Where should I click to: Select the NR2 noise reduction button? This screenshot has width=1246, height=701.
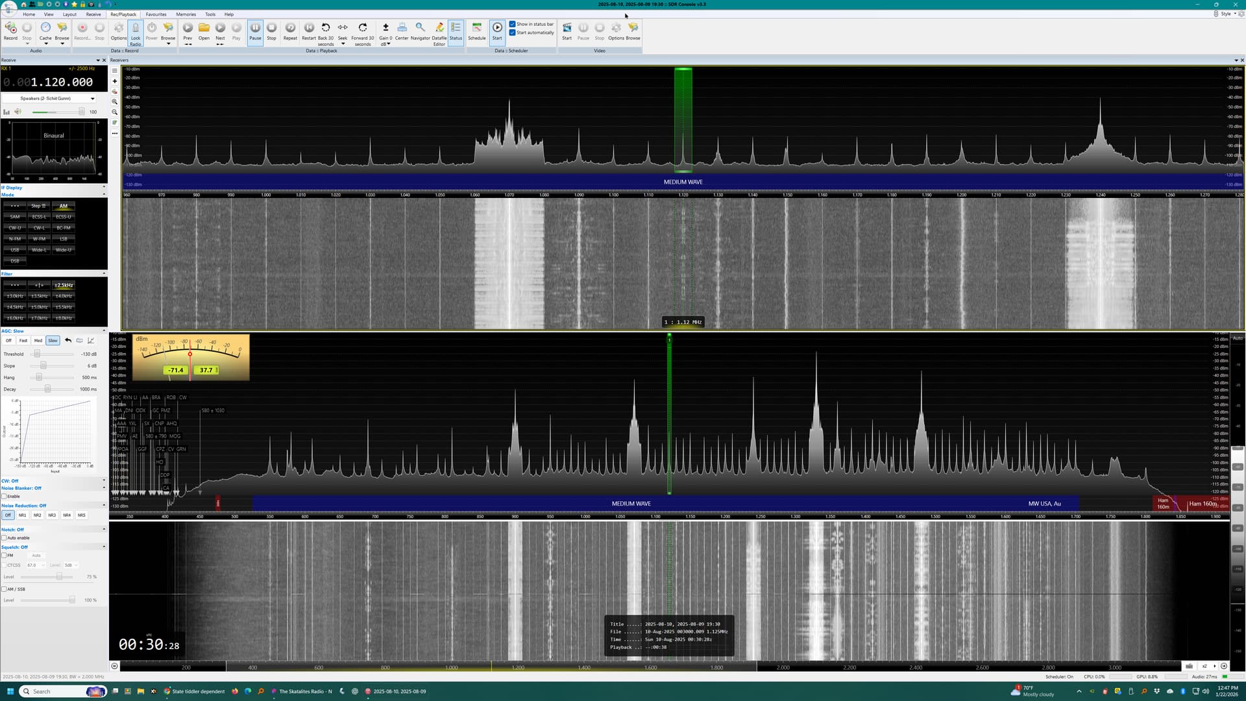(x=37, y=515)
